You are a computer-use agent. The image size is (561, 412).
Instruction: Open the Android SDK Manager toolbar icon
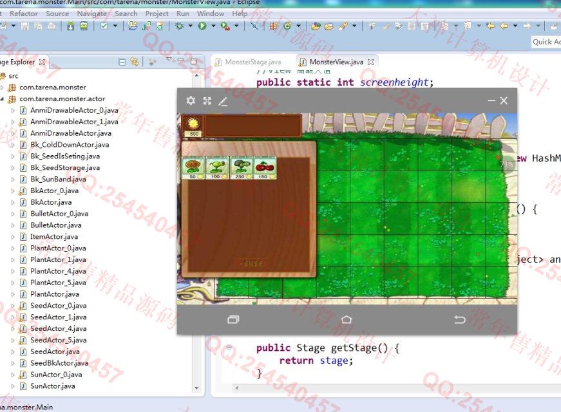(x=70, y=26)
